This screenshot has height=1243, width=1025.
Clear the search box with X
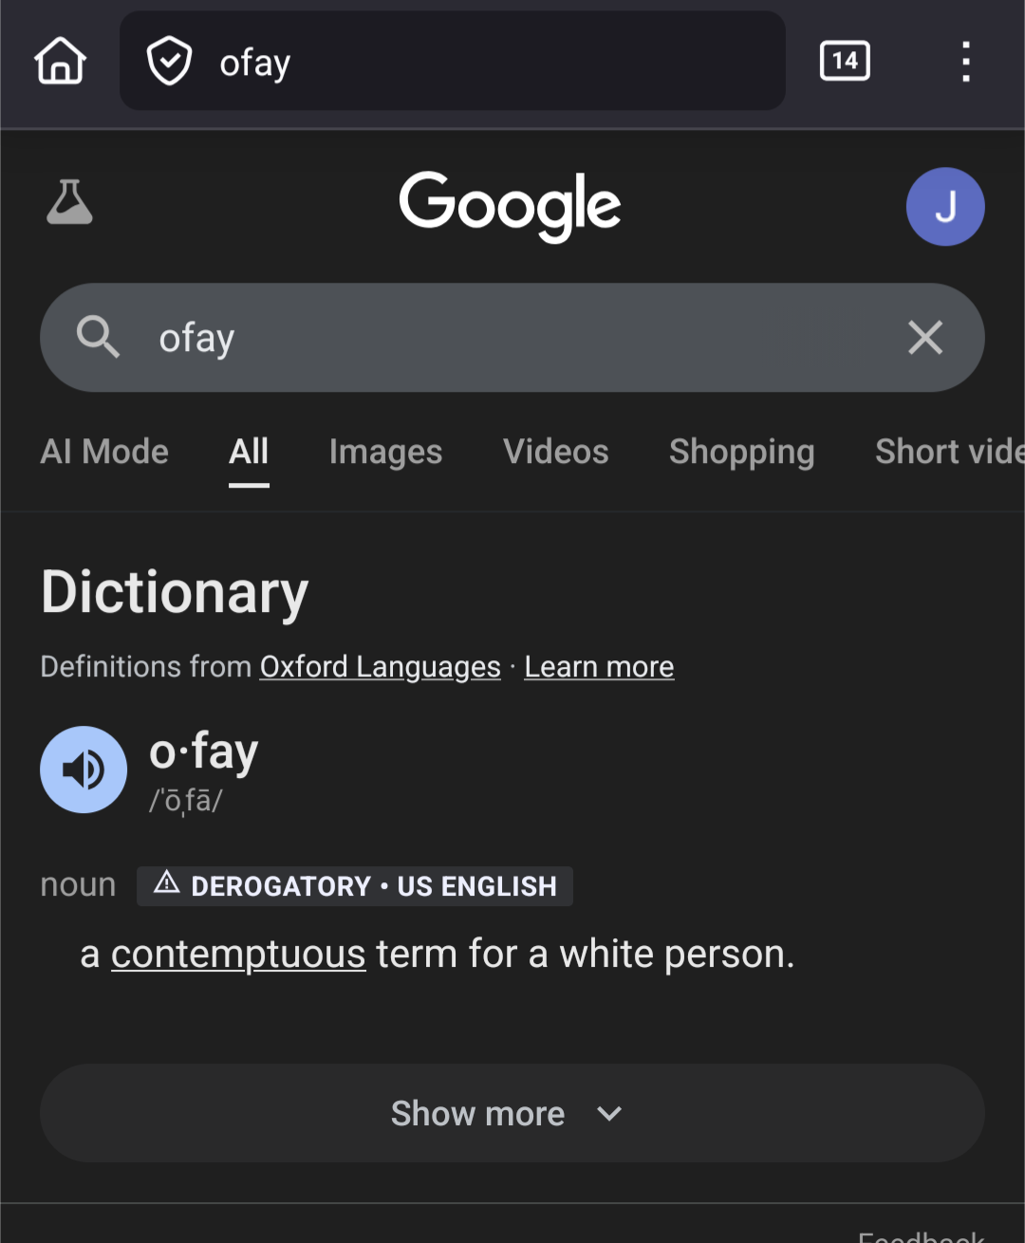click(924, 338)
